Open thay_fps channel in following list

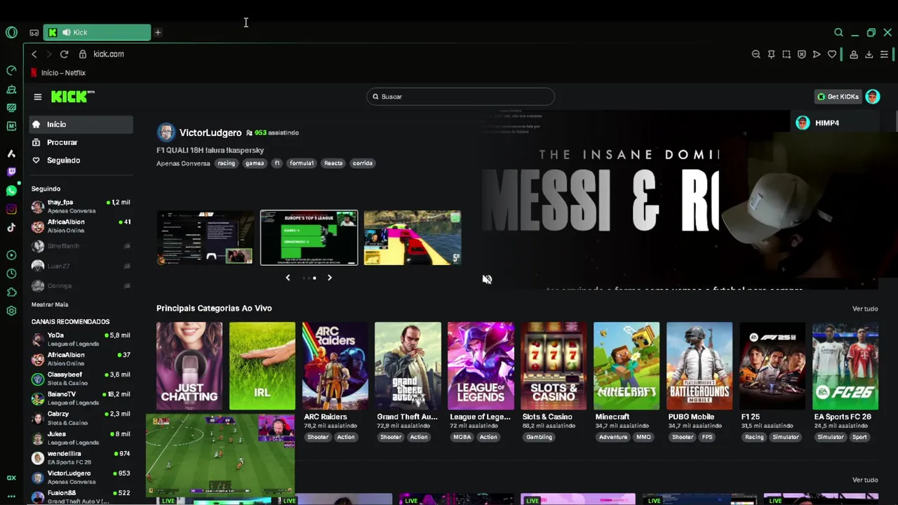(81, 206)
